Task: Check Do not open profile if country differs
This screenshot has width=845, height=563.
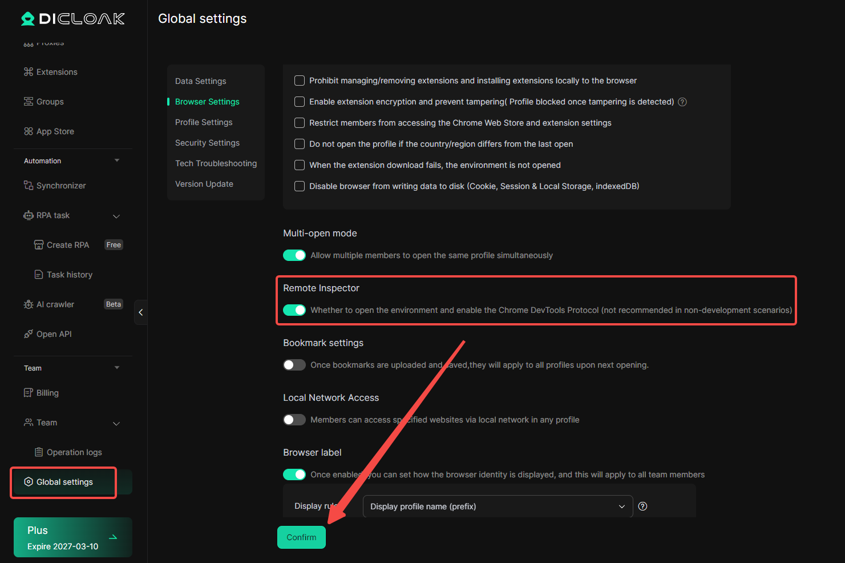Action: 300,144
